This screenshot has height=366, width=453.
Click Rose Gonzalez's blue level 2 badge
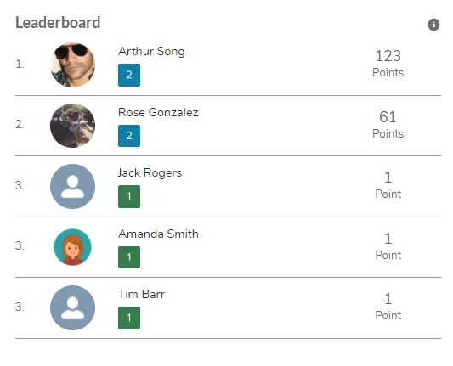(x=129, y=136)
